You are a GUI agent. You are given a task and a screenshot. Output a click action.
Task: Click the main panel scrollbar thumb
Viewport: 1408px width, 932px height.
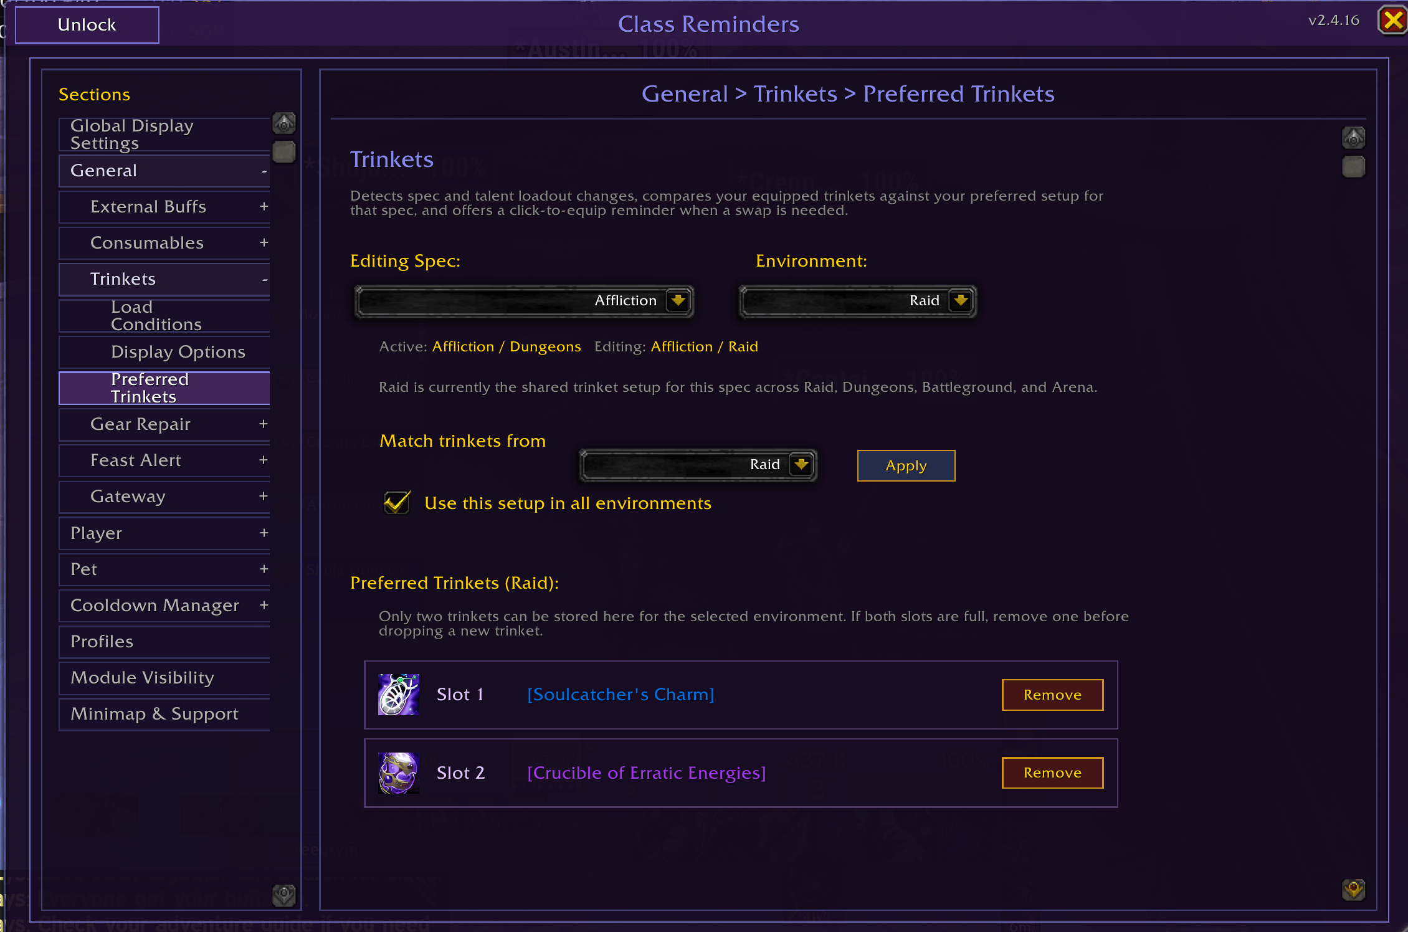1354,167
